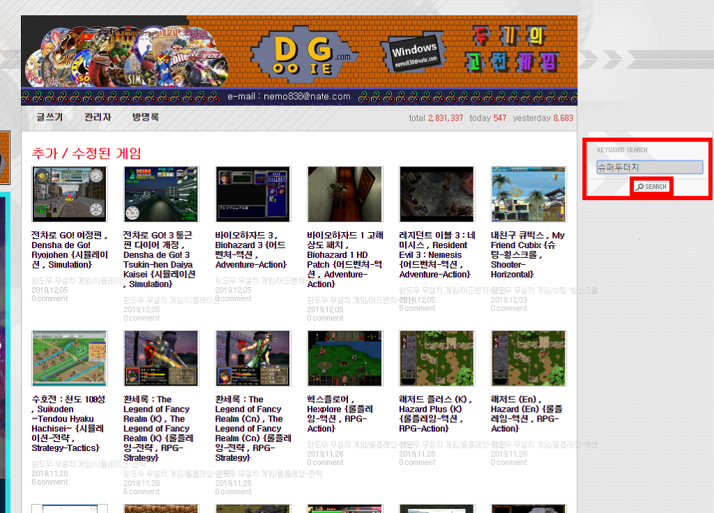Image resolution: width=714 pixels, height=513 pixels.
Task: Focus the keyword search input field
Action: point(650,167)
